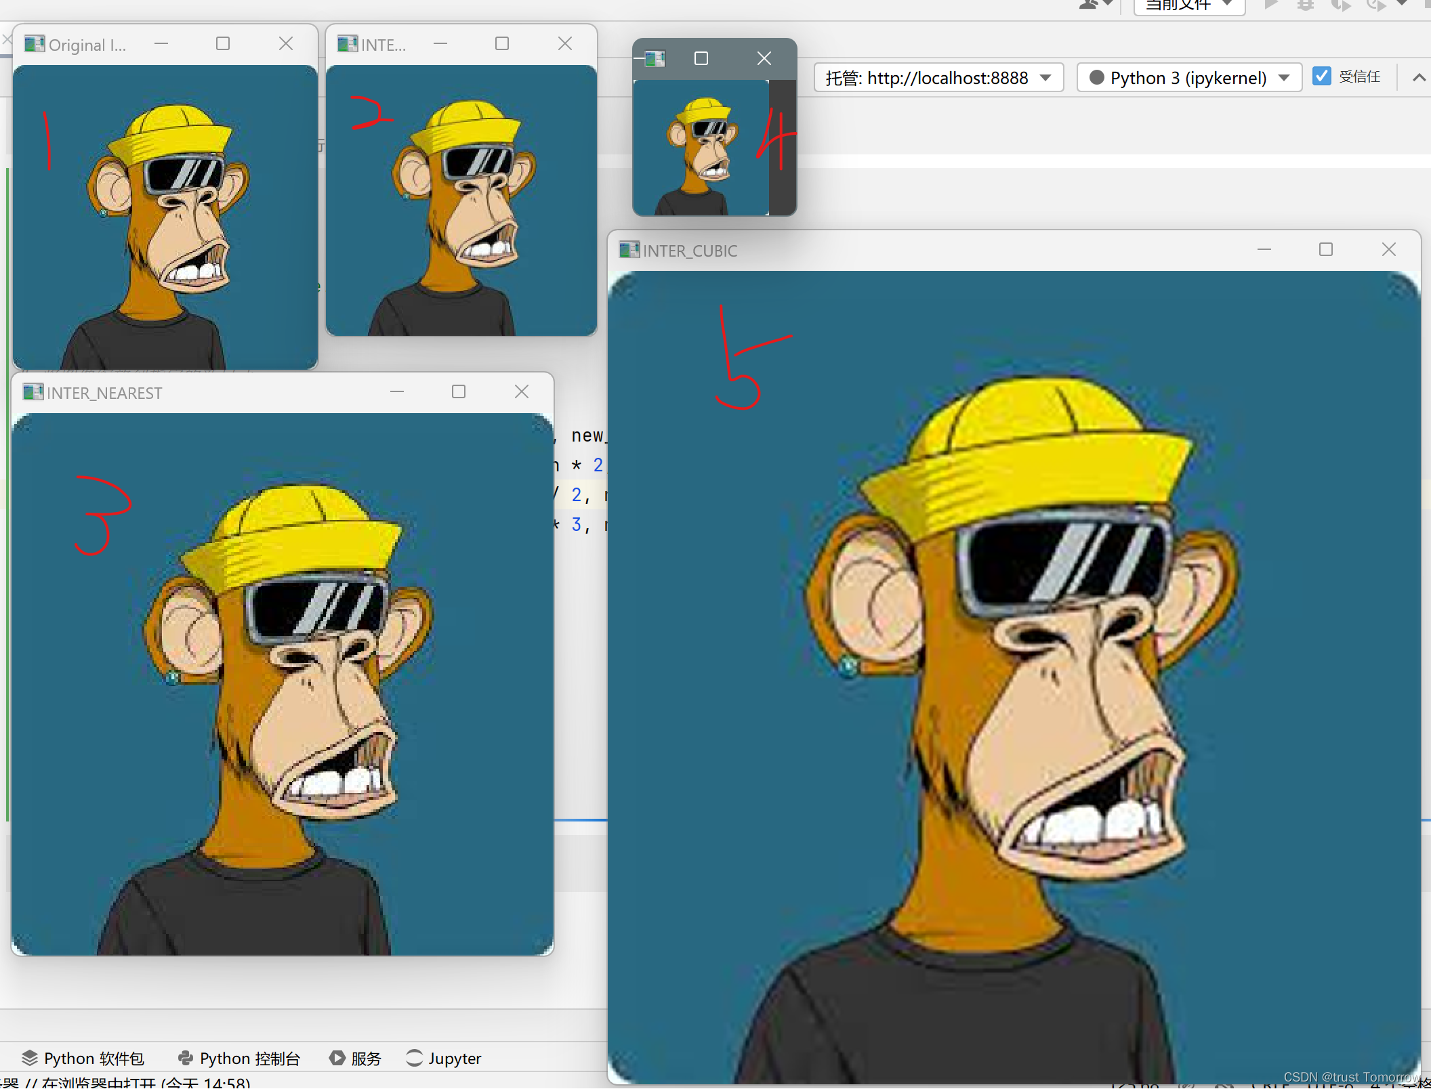Screen dimensions: 1431x1089
Task: Click the INTE... window's app icon
Action: point(347,44)
